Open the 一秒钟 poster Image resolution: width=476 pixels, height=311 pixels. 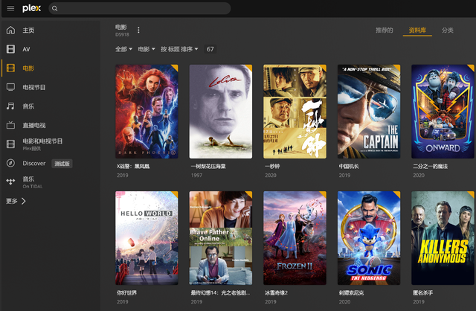[295, 111]
